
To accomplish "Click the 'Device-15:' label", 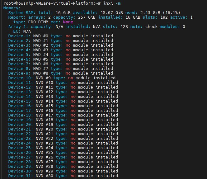I will [21, 101].
